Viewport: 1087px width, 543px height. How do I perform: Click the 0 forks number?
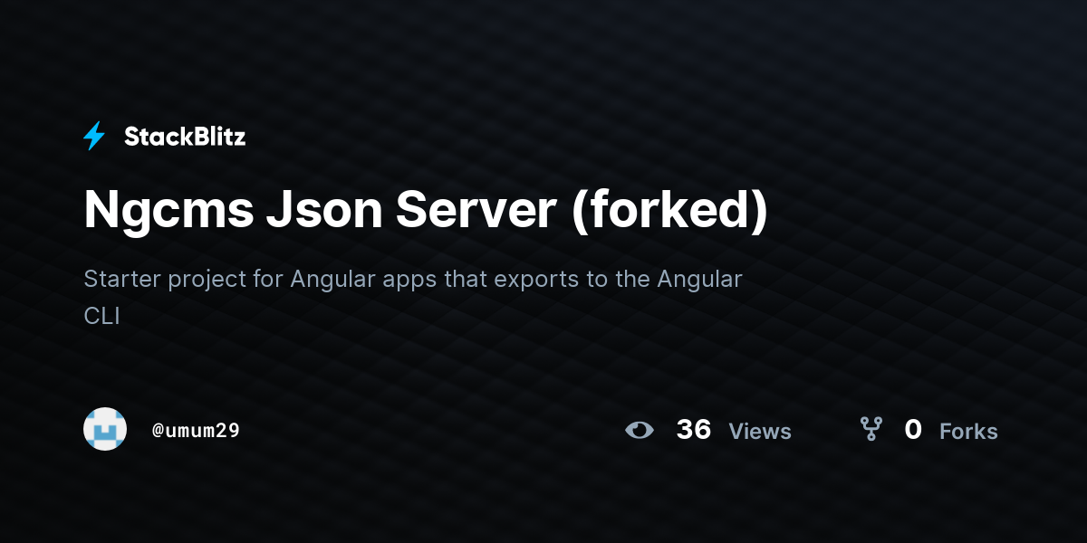coord(913,430)
